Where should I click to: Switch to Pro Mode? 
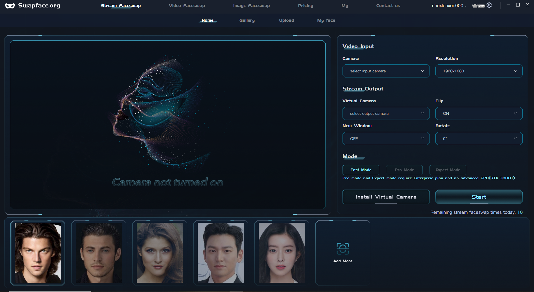pyautogui.click(x=404, y=170)
